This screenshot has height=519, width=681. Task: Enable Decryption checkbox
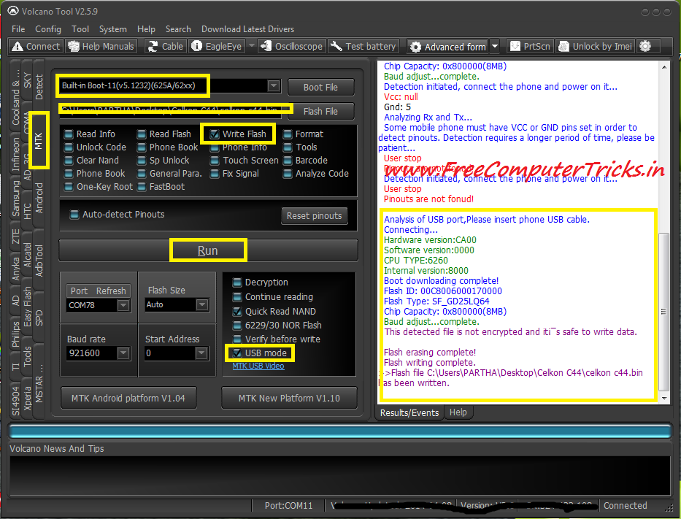(237, 282)
